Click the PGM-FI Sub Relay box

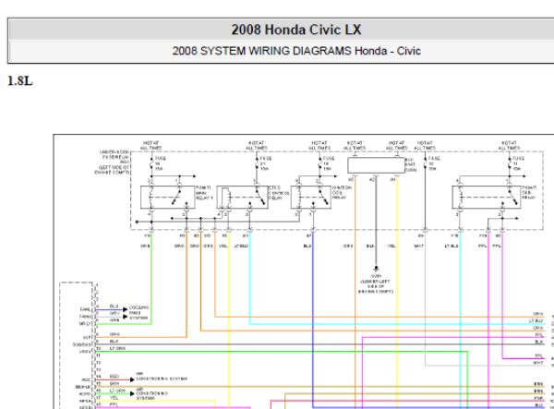click(x=487, y=197)
